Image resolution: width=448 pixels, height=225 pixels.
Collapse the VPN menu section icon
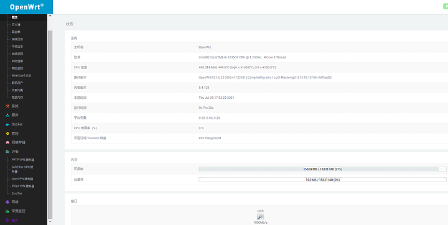(7, 152)
